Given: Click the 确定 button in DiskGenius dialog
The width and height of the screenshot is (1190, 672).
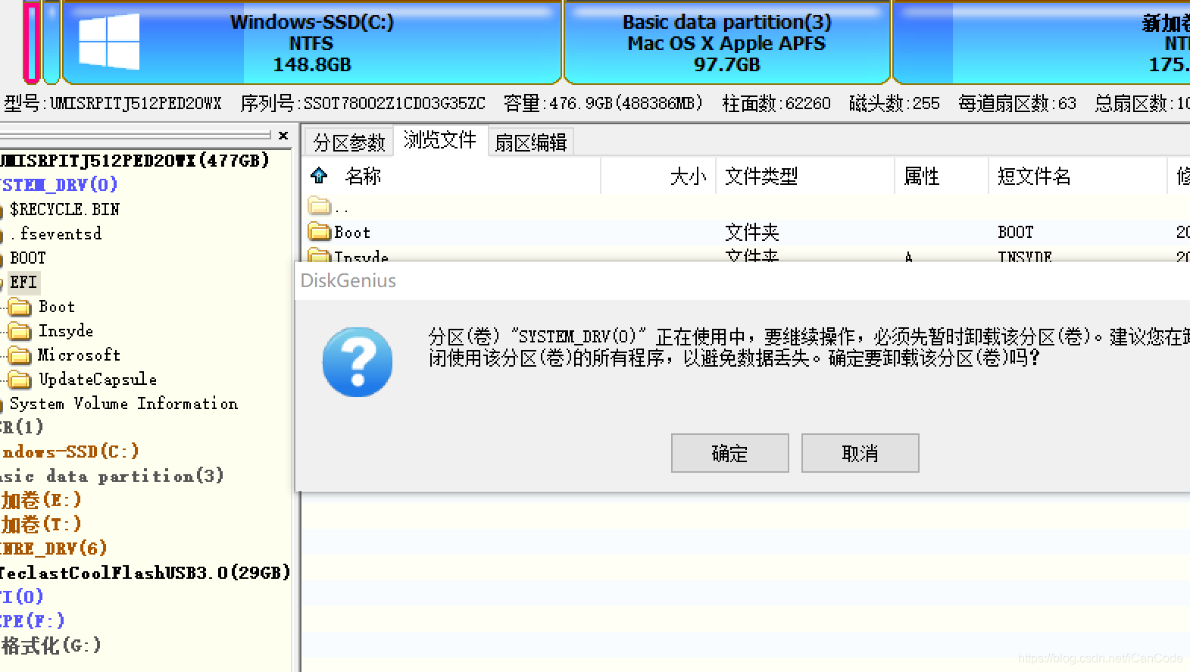Looking at the screenshot, I should coord(729,453).
